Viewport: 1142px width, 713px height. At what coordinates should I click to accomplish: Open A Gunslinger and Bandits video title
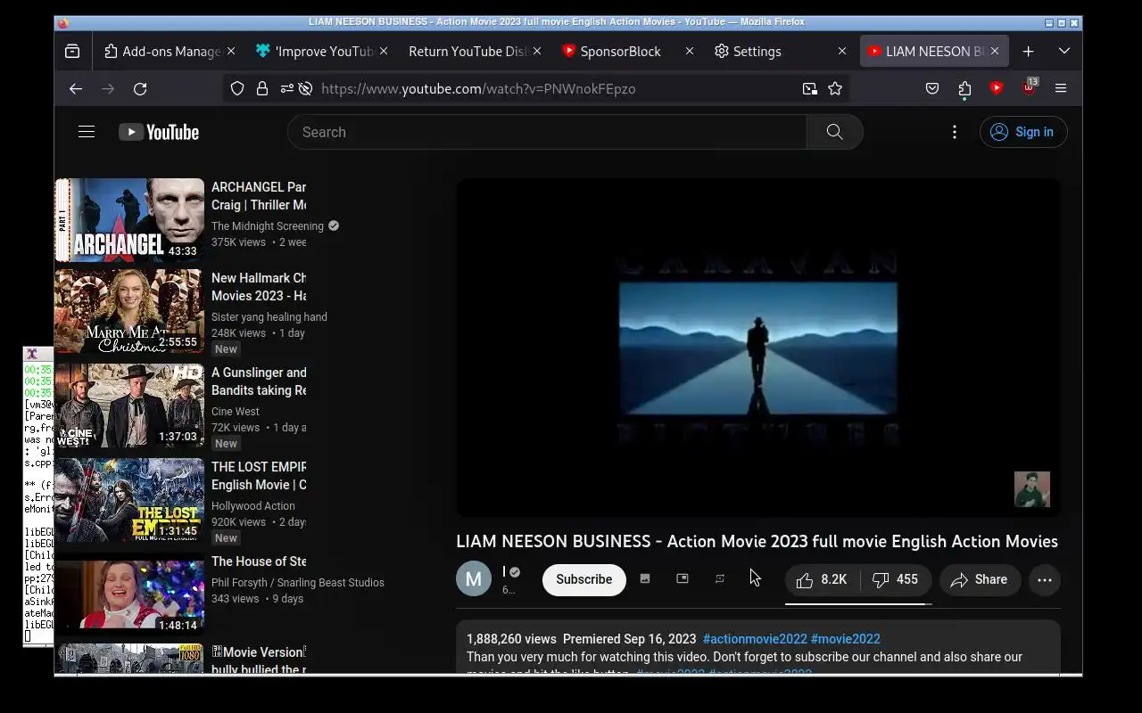click(259, 381)
